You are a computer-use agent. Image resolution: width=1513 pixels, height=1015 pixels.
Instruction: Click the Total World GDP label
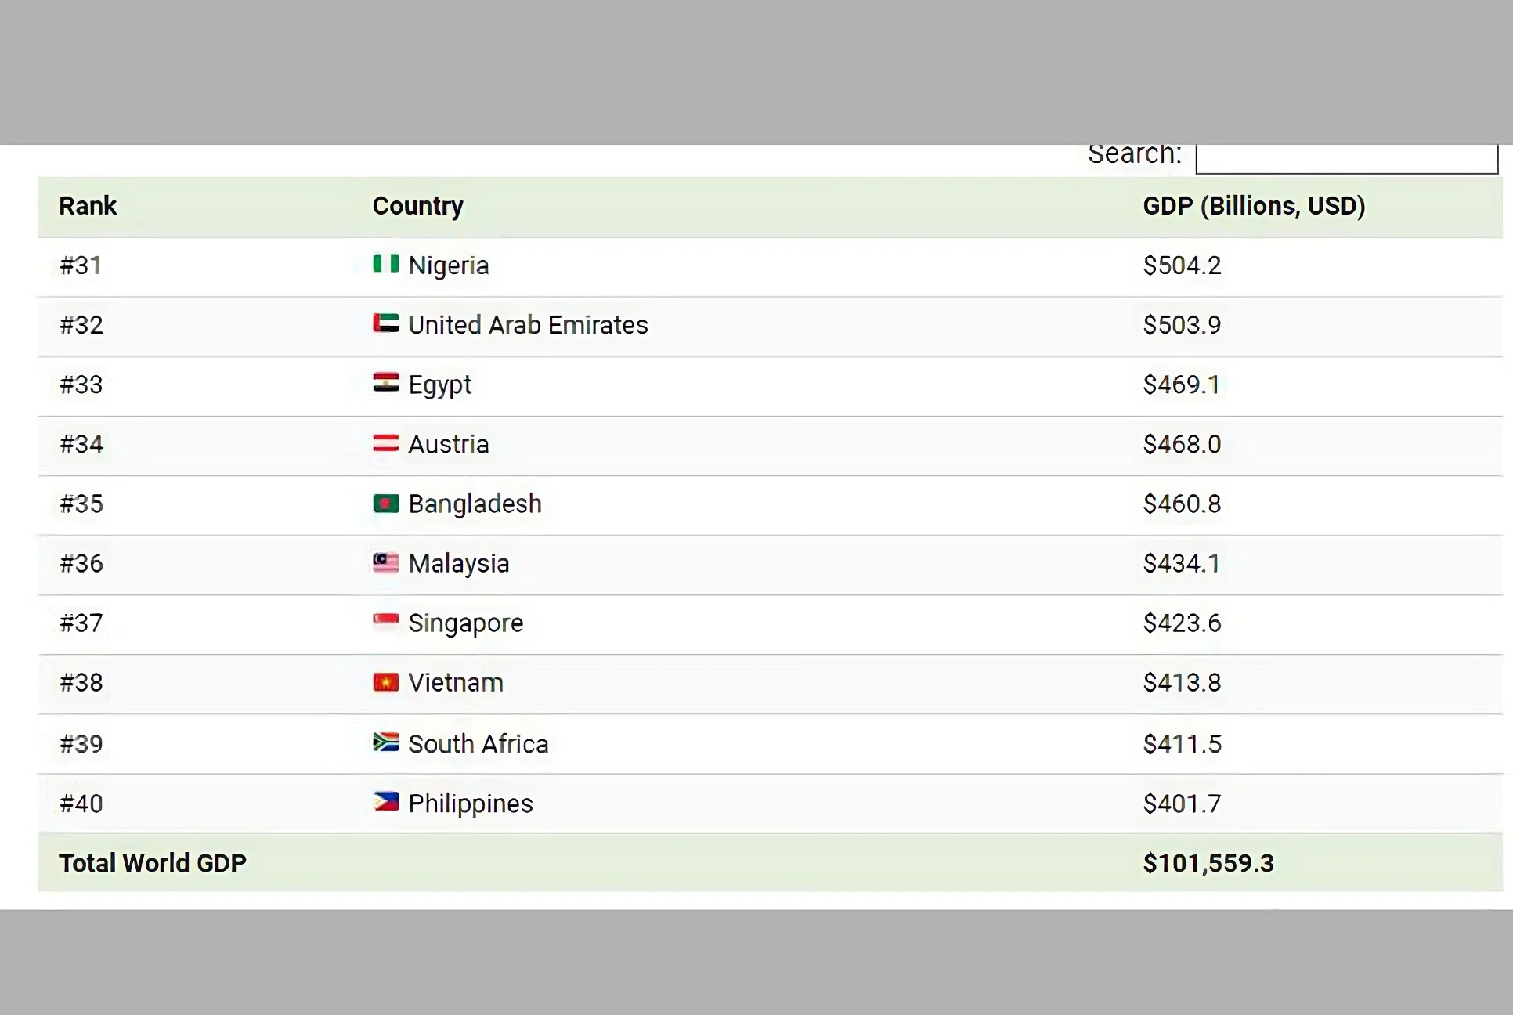(x=153, y=863)
